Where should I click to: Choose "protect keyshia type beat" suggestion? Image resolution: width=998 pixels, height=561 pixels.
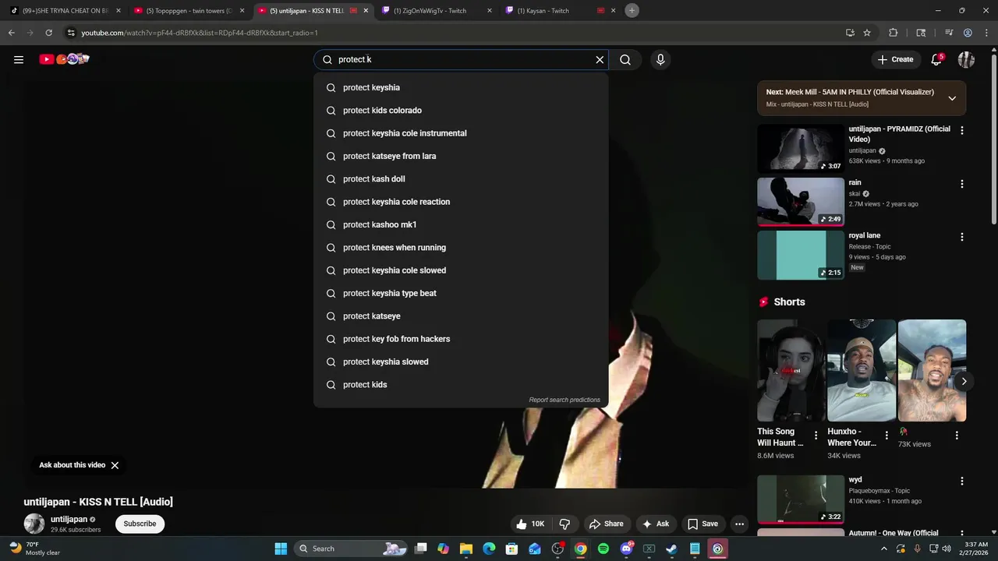[x=461, y=293]
